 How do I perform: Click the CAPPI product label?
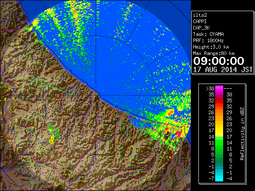coord(200,21)
